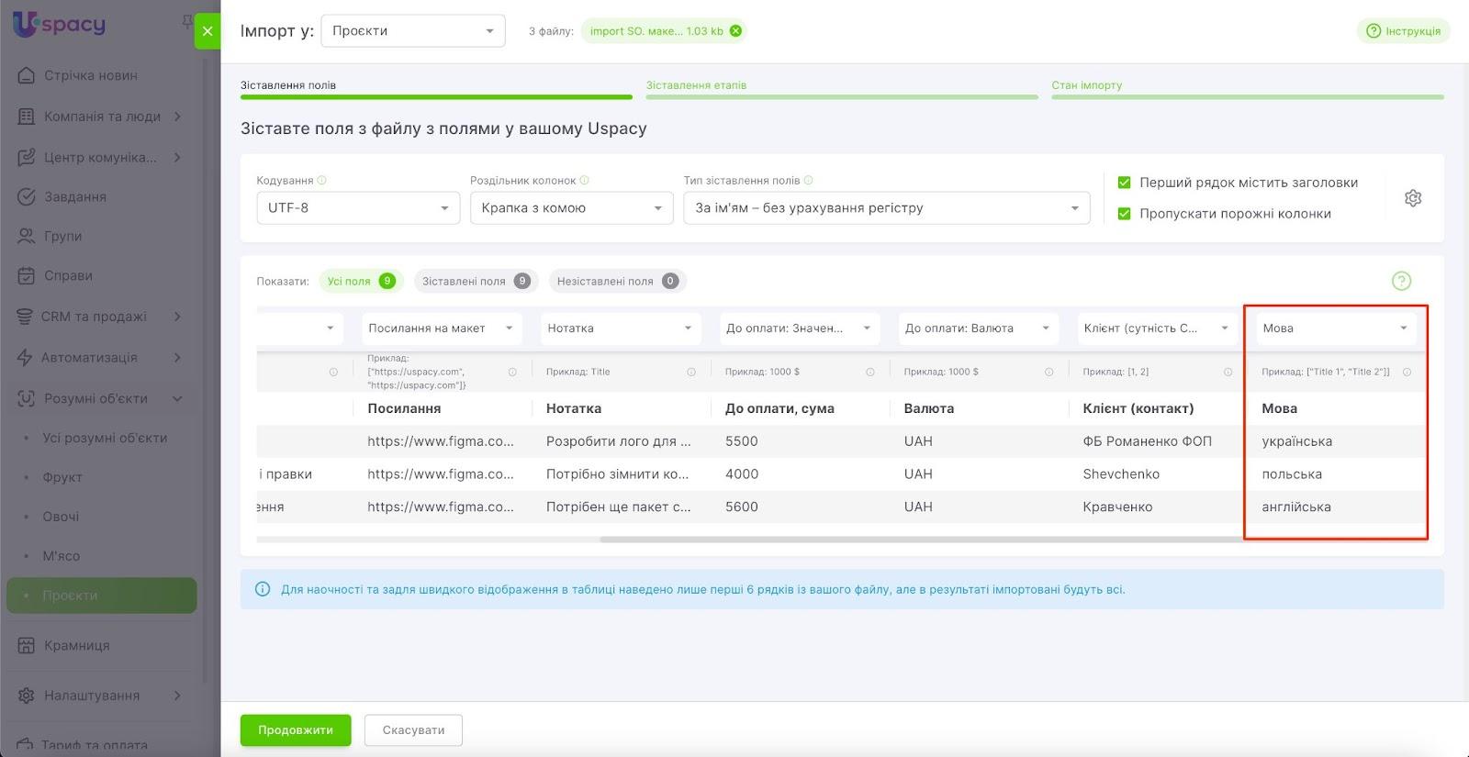The width and height of the screenshot is (1469, 757).
Task: Open the Мова column mapping dropdown
Action: coord(1335,328)
